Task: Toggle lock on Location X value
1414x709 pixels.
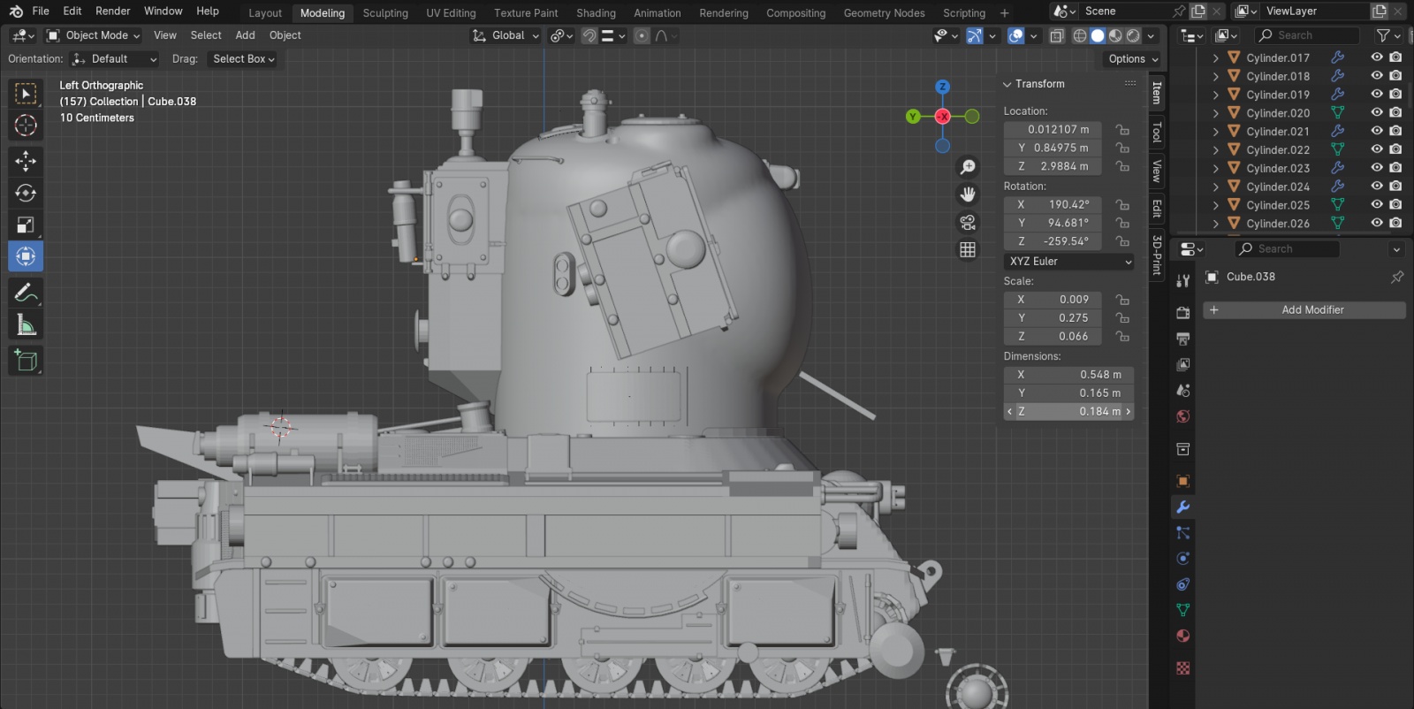Action: (x=1122, y=129)
